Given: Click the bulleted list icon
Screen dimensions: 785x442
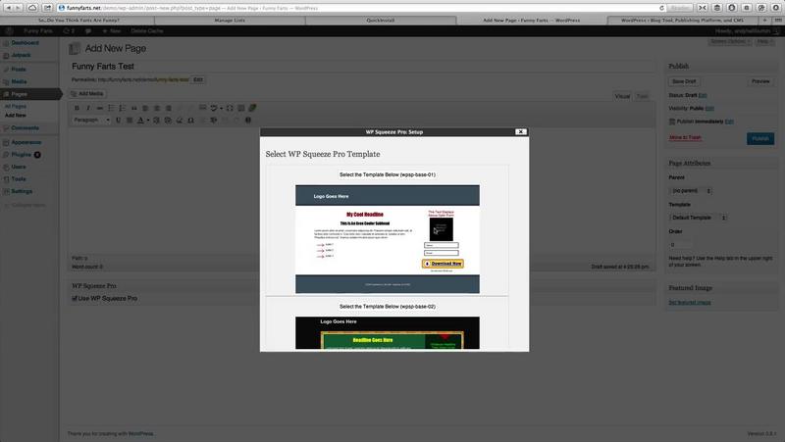Looking at the screenshot, I should [x=111, y=108].
